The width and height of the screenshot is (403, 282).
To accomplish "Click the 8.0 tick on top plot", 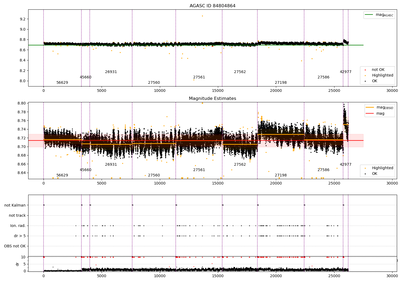I will (x=23, y=81).
